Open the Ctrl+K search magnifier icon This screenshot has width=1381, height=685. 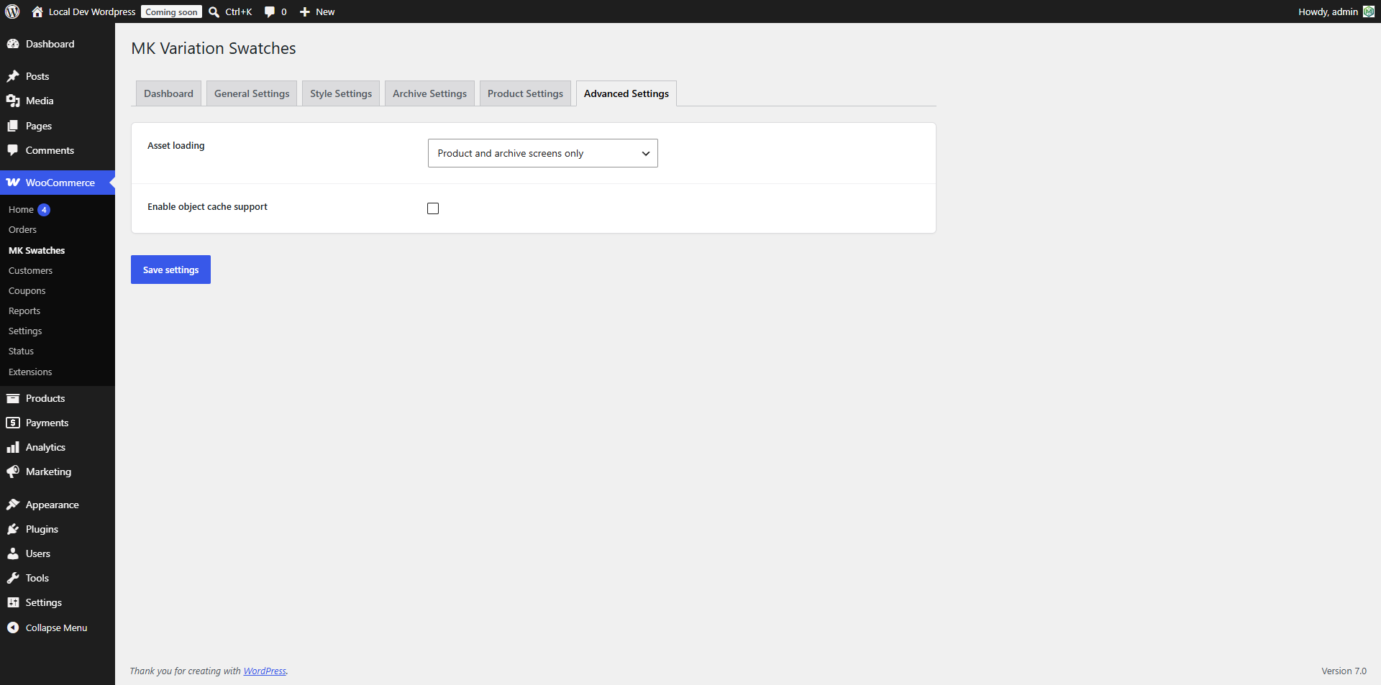pyautogui.click(x=214, y=12)
